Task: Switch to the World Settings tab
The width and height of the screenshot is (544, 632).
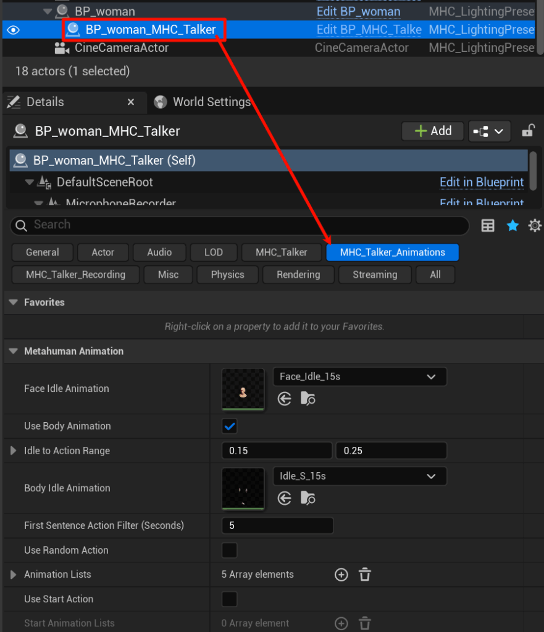Action: pos(211,102)
